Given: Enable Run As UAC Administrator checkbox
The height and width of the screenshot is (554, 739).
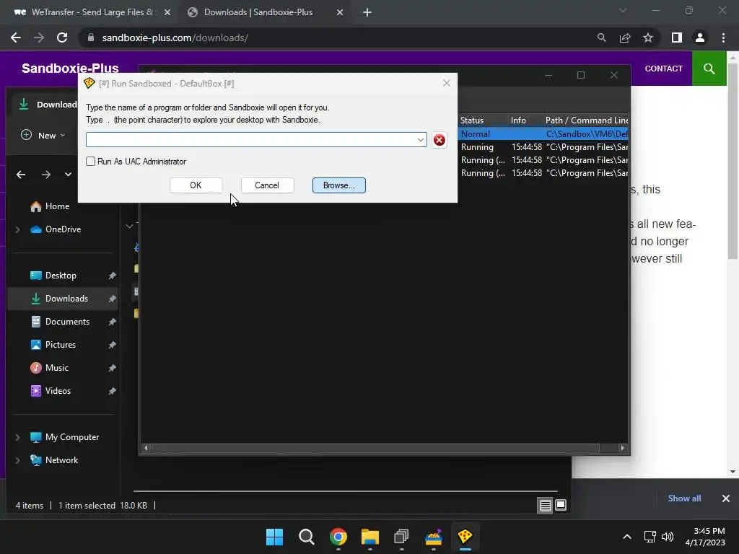Looking at the screenshot, I should pyautogui.click(x=90, y=162).
